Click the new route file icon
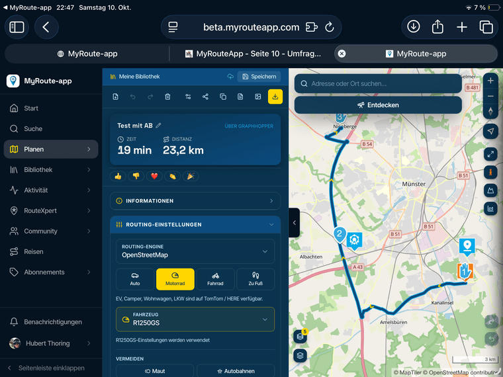The height and width of the screenshot is (377, 503). click(x=115, y=97)
